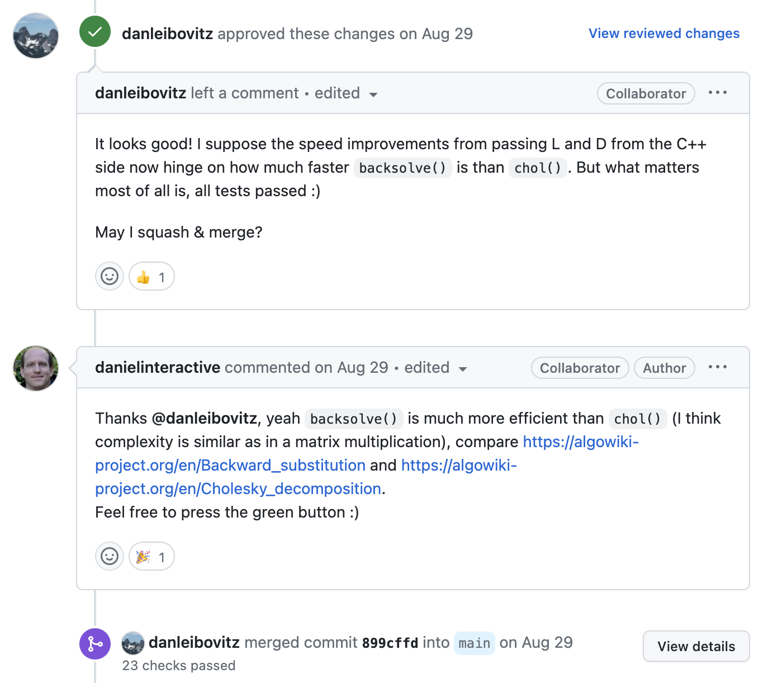Open the Backward_substitution algowiki link
Image resolution: width=768 pixels, height=683 pixels.
click(x=230, y=466)
